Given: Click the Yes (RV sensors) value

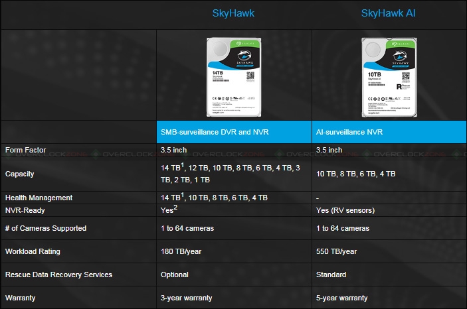Looking at the screenshot, I should (x=345, y=210).
